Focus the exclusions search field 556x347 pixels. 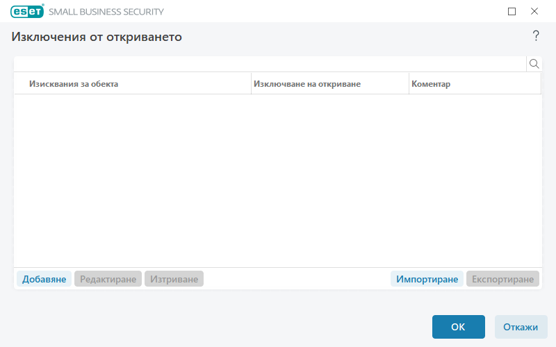point(270,64)
